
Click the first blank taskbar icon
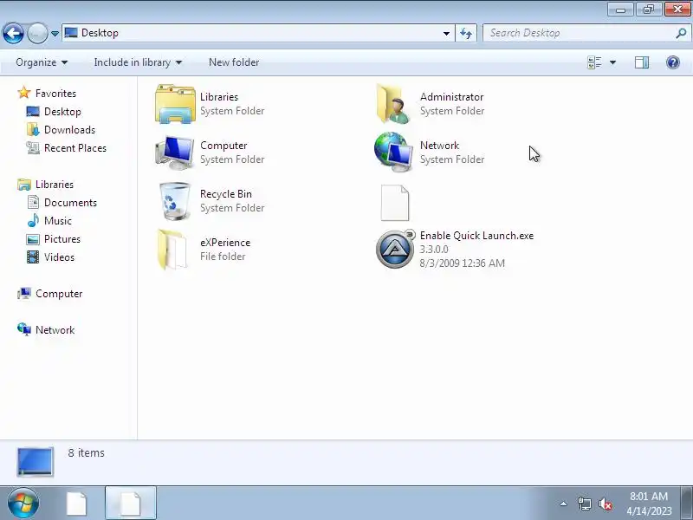coord(76,504)
